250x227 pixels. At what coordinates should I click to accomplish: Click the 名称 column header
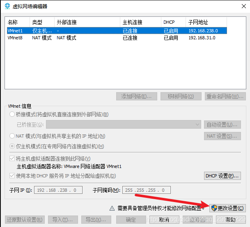point(18,22)
